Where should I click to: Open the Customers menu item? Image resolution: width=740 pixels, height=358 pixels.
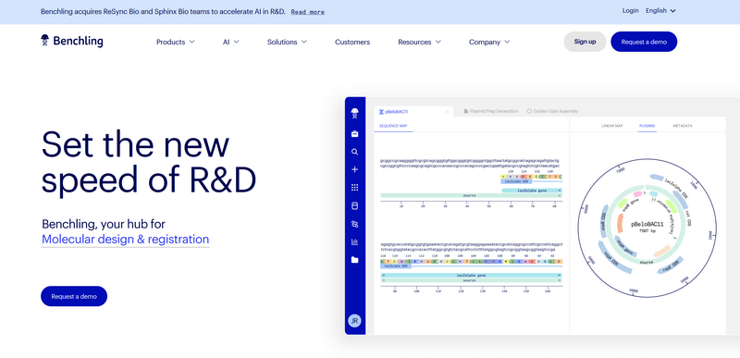point(352,42)
